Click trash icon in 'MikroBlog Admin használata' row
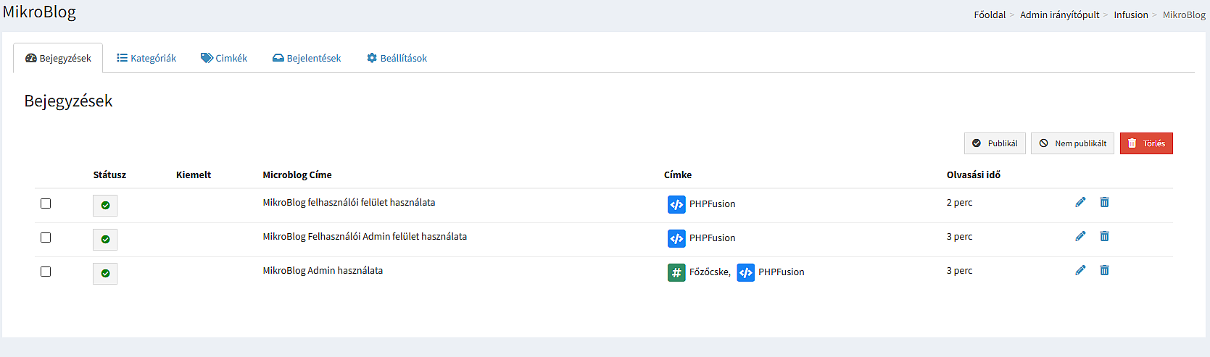The width and height of the screenshot is (1210, 357). click(x=1104, y=270)
